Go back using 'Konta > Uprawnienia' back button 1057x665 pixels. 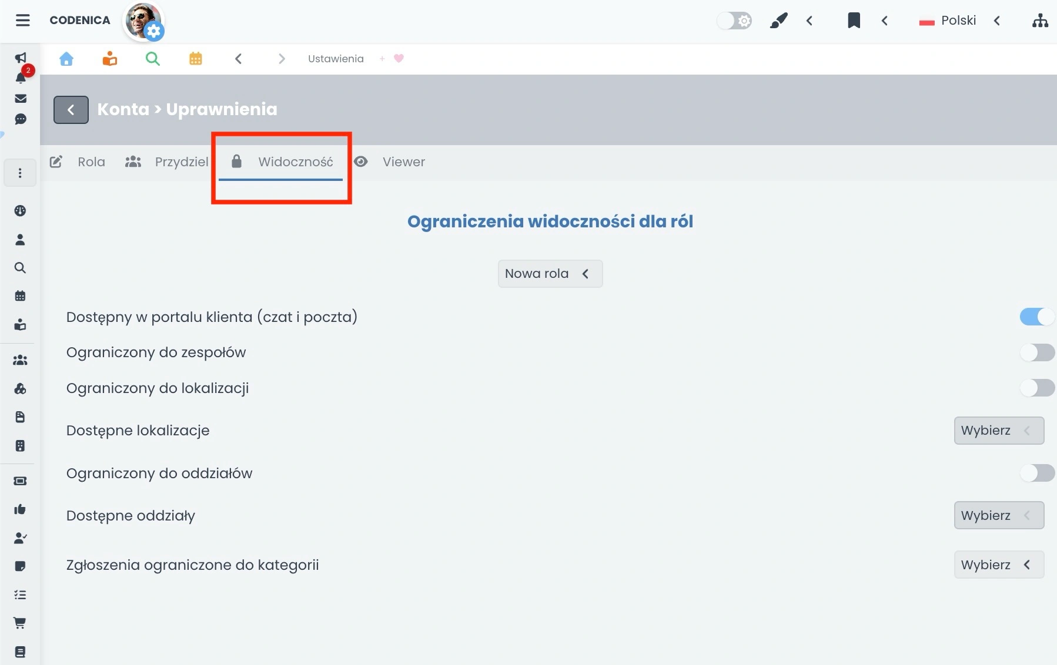[x=71, y=109]
